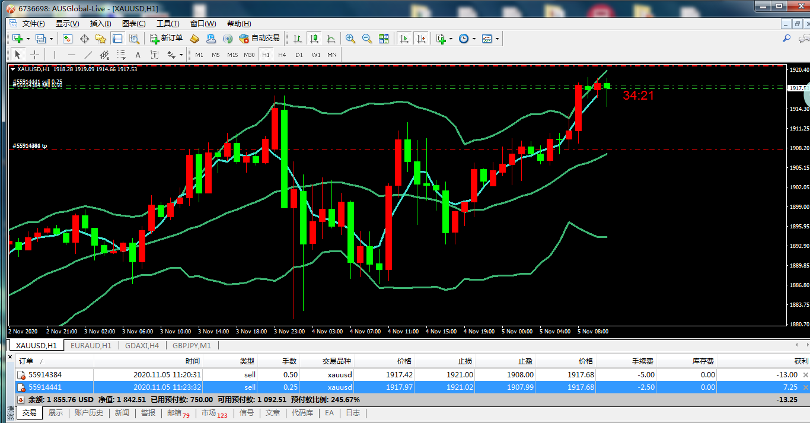This screenshot has height=423, width=810.
Task: Open the 插入 Insert menu
Action: (100, 24)
